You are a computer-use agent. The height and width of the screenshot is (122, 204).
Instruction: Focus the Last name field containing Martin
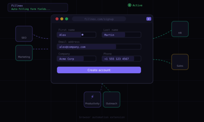[121, 35]
